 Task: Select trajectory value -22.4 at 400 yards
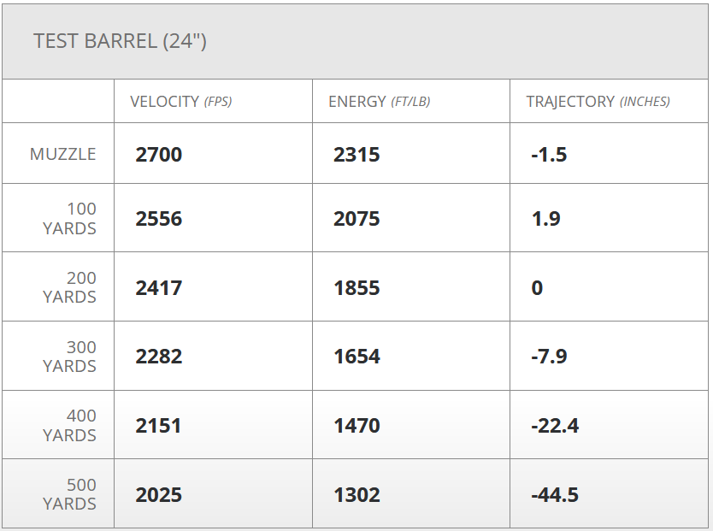click(555, 426)
